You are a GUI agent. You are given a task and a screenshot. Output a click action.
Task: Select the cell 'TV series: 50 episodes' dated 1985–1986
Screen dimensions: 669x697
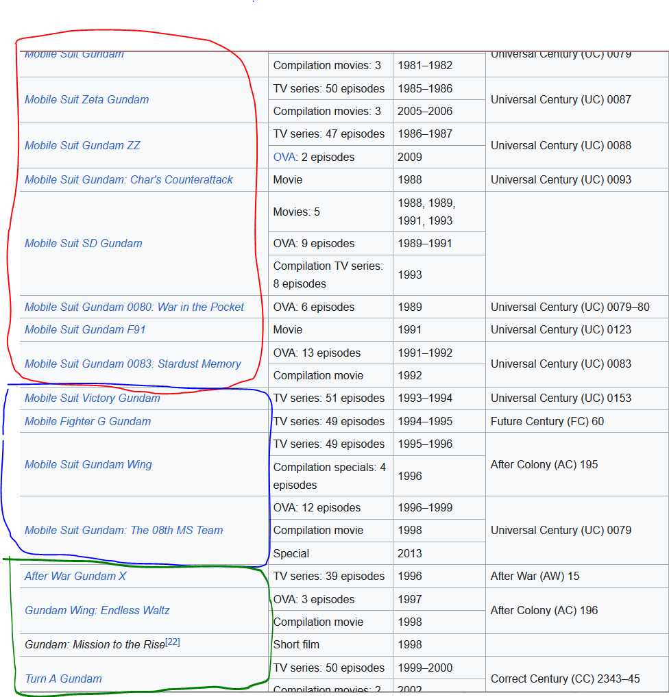pos(330,88)
